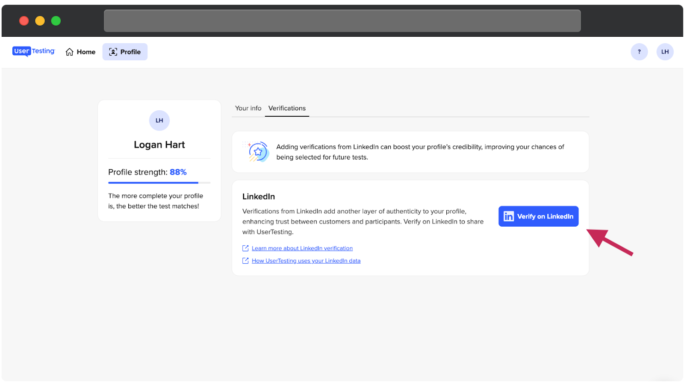Click the yellow minimize window button
The width and height of the screenshot is (684, 386).
[40, 21]
